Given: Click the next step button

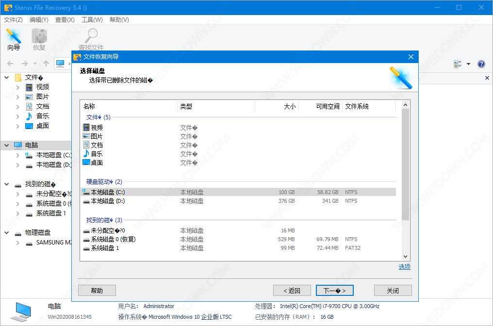Looking at the screenshot, I should coord(334,291).
